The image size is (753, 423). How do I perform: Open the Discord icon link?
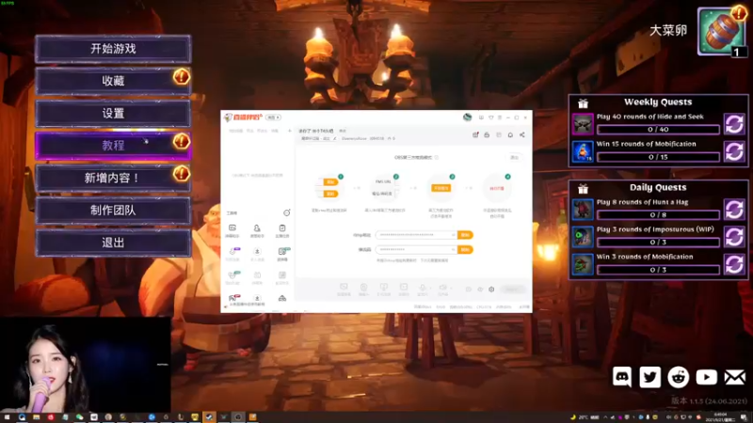(x=622, y=377)
